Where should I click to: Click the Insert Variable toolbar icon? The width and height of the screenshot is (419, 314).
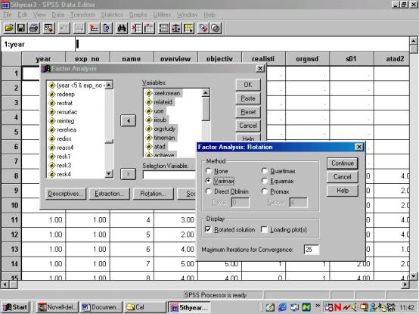click(x=149, y=28)
